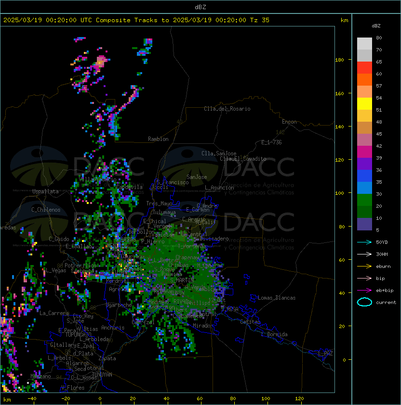Image resolution: width=401 pixels, height=405 pixels.
Task: Choose the dark green swatch between 20 and 10
Action: (364, 212)
